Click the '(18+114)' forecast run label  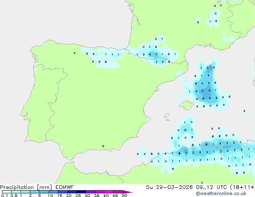[243, 187]
